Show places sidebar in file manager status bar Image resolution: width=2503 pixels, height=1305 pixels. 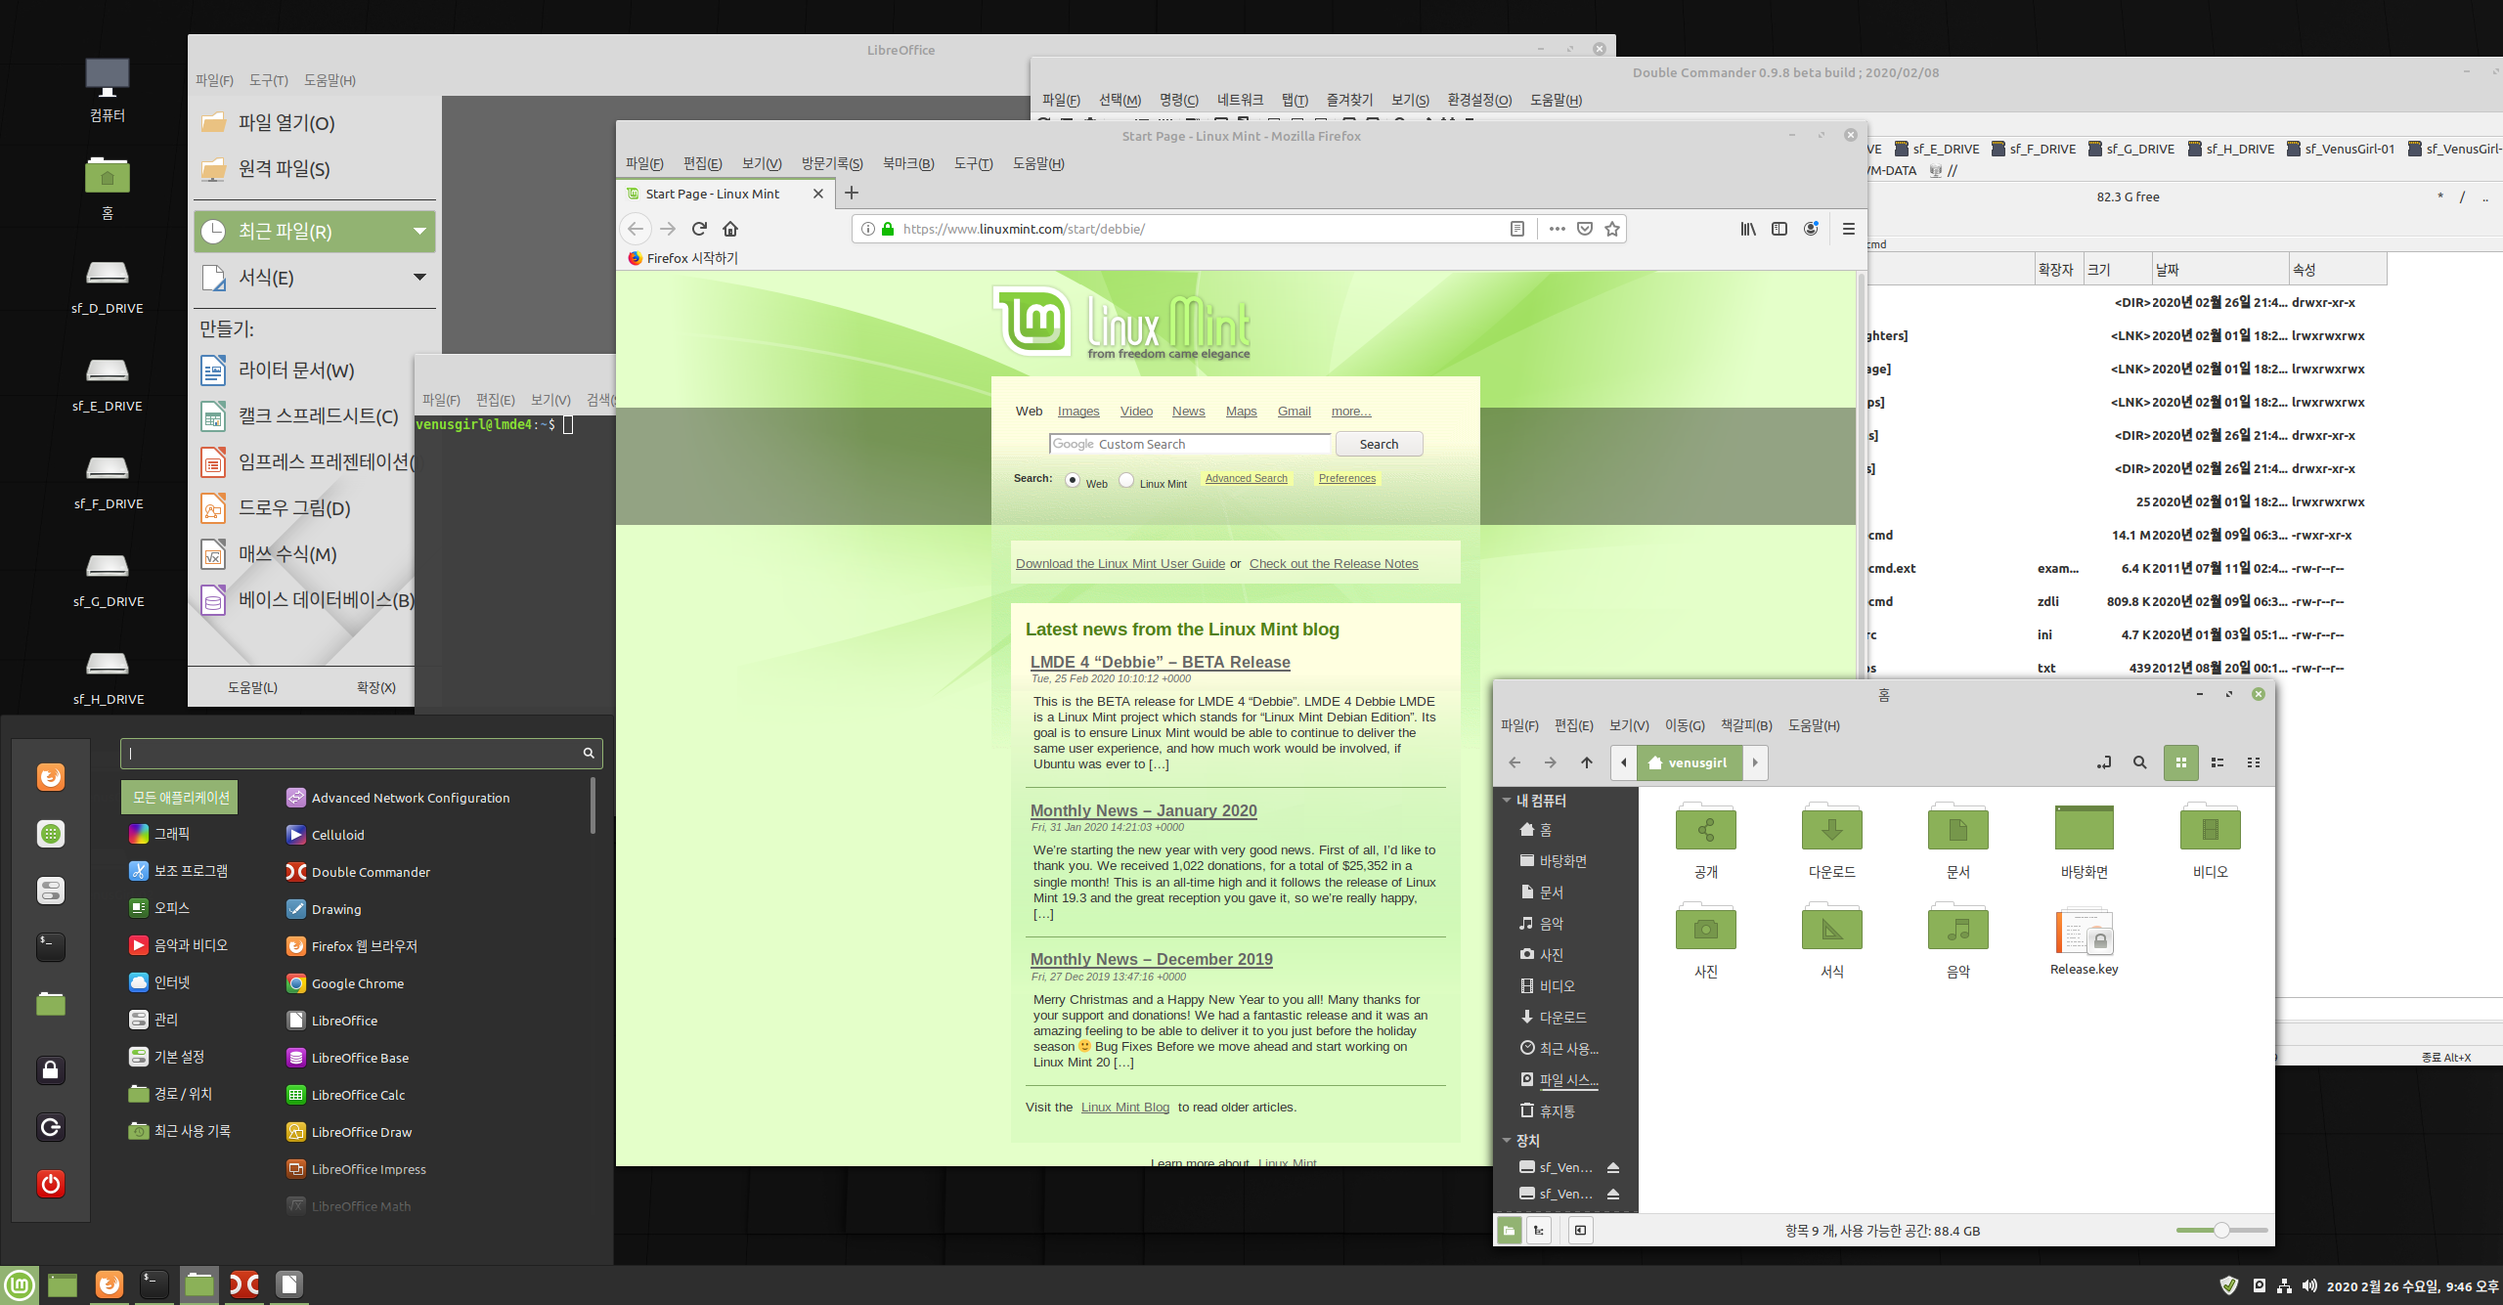[1510, 1231]
